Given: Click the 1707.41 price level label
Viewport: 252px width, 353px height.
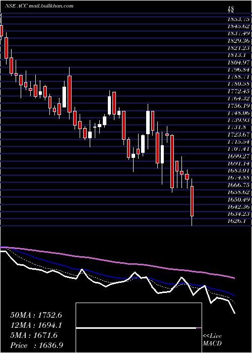Looking at the screenshot, I should 238,149.
